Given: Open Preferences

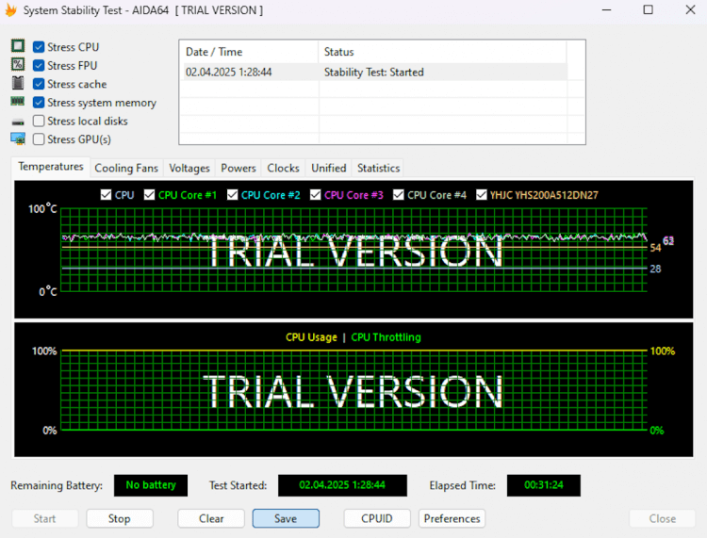Looking at the screenshot, I should click(x=452, y=518).
